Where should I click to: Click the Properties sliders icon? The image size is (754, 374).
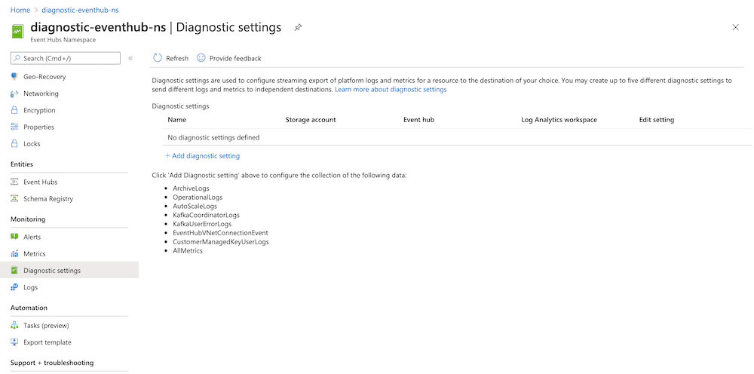point(14,127)
